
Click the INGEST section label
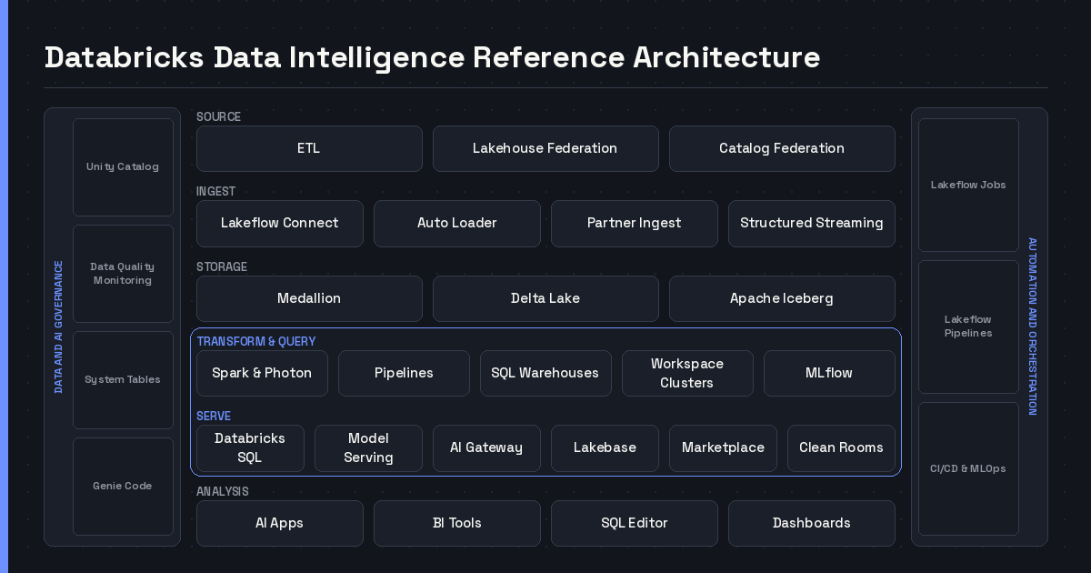(216, 191)
